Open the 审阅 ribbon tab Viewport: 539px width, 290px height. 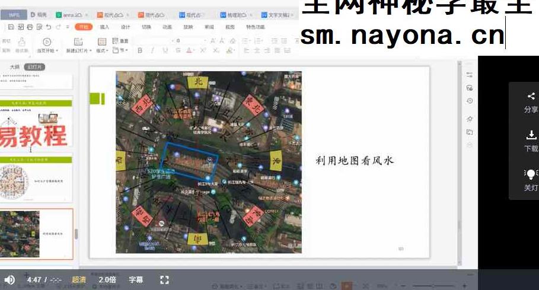tap(209, 27)
